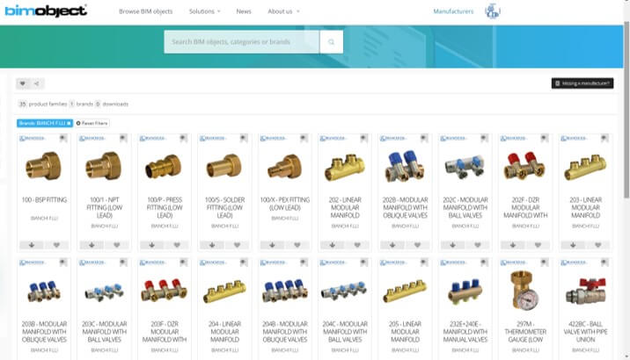Open the 204C Modular Manifold with Ball Valves title
630x360 pixels.
tap(345, 332)
